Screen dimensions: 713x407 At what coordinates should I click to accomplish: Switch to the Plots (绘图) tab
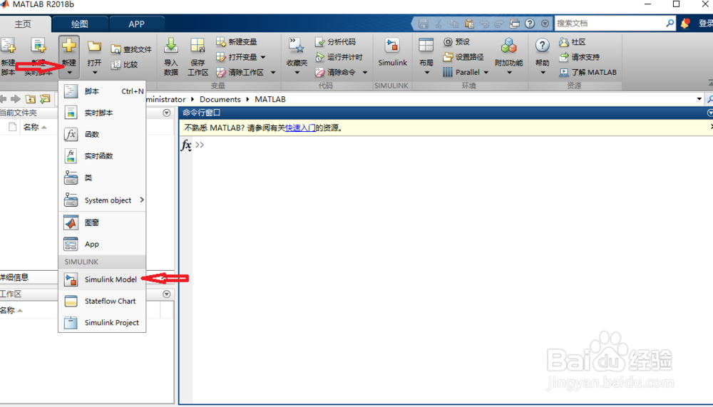80,24
